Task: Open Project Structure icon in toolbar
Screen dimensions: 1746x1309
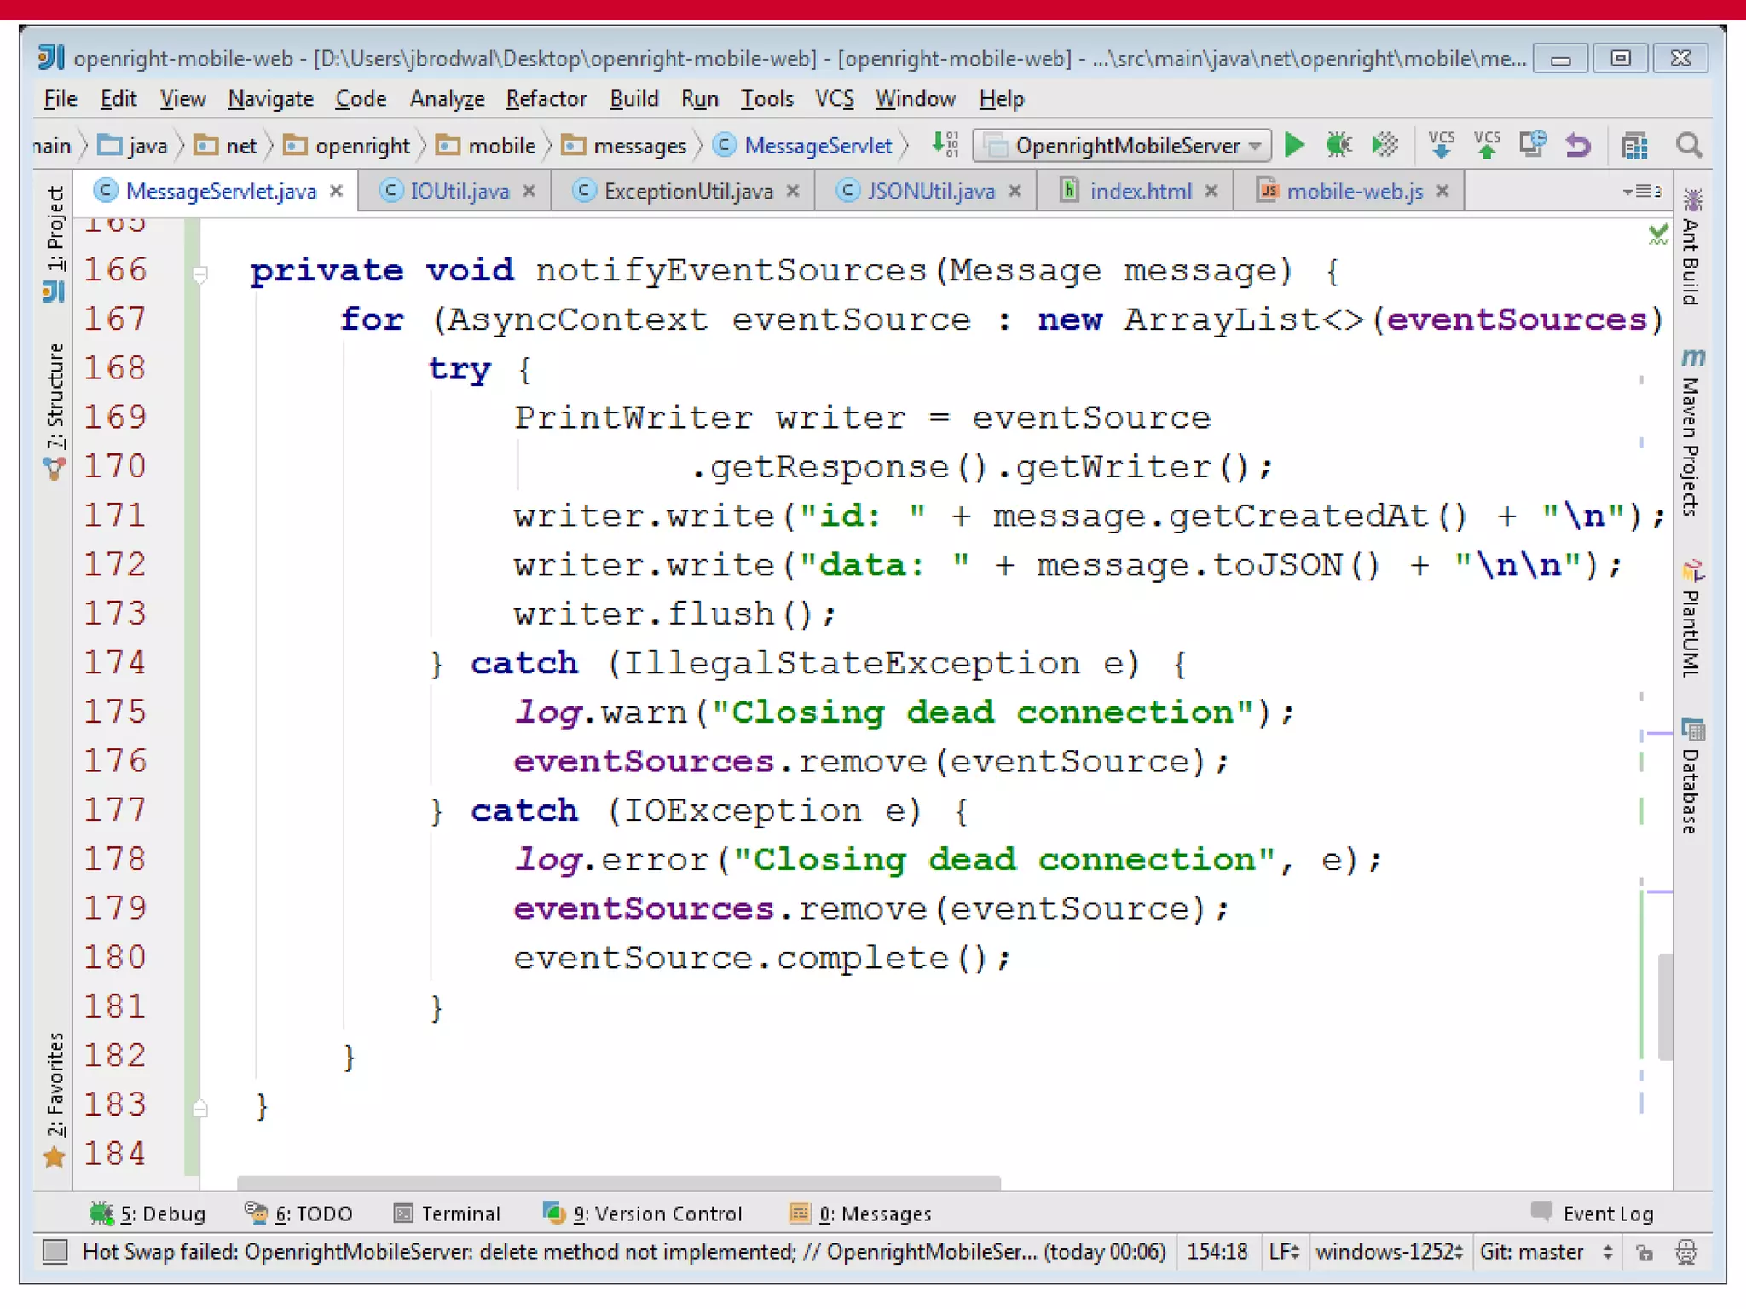Action: coord(1633,146)
